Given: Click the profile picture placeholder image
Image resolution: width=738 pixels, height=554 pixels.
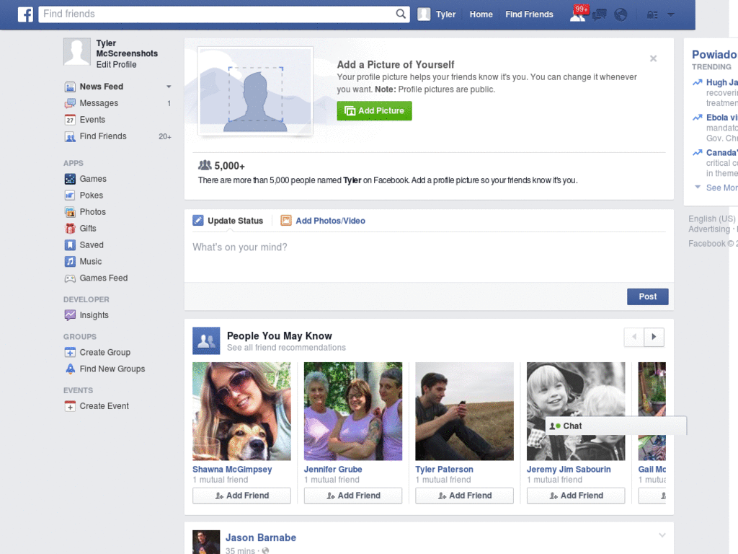Looking at the screenshot, I should (x=255, y=92).
